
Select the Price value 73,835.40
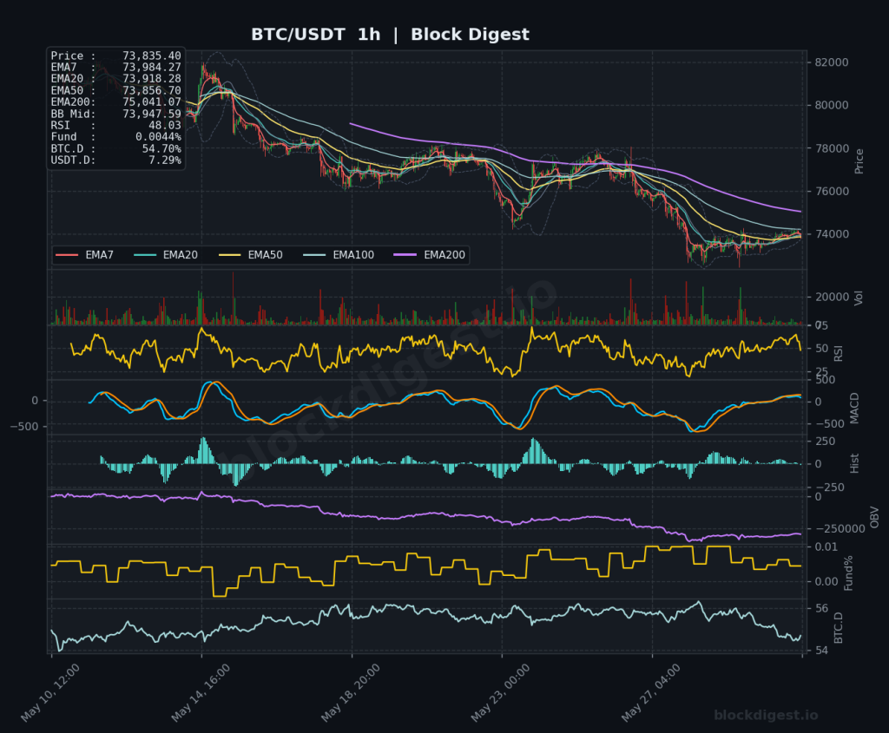click(152, 56)
